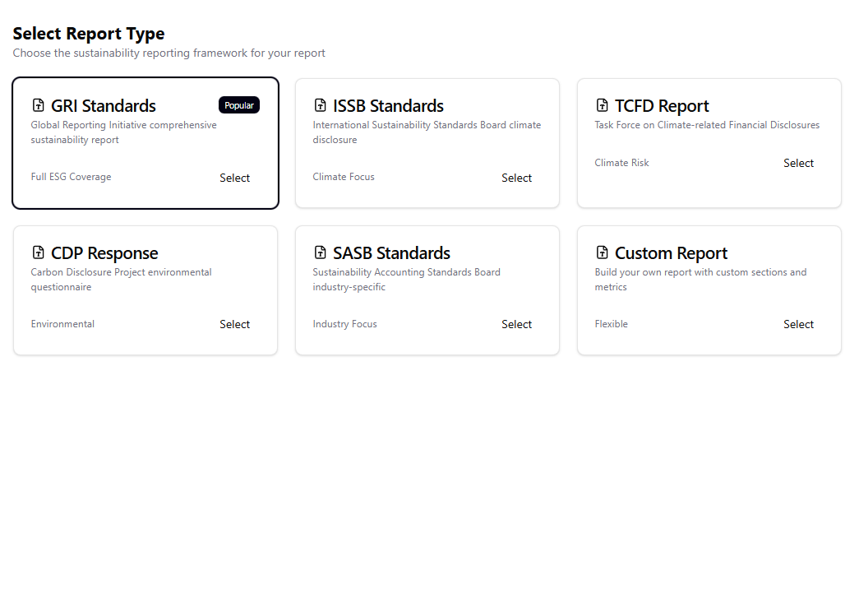Click the TCFD Report title text

click(x=662, y=105)
